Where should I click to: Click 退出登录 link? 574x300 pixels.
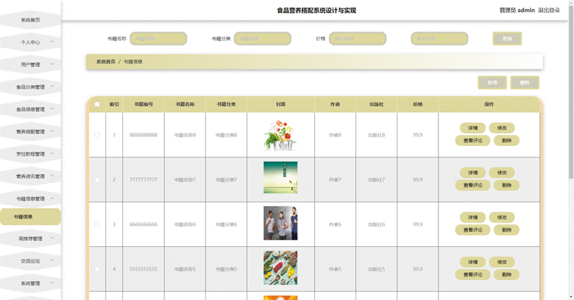coord(548,10)
